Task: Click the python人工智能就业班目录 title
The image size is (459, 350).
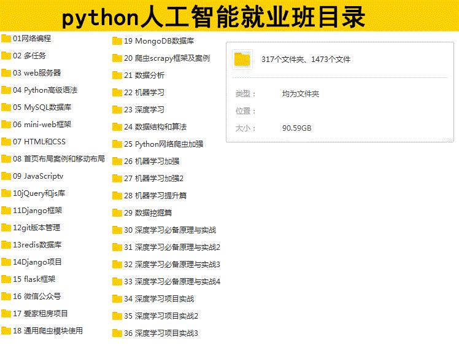Action: coord(214,17)
